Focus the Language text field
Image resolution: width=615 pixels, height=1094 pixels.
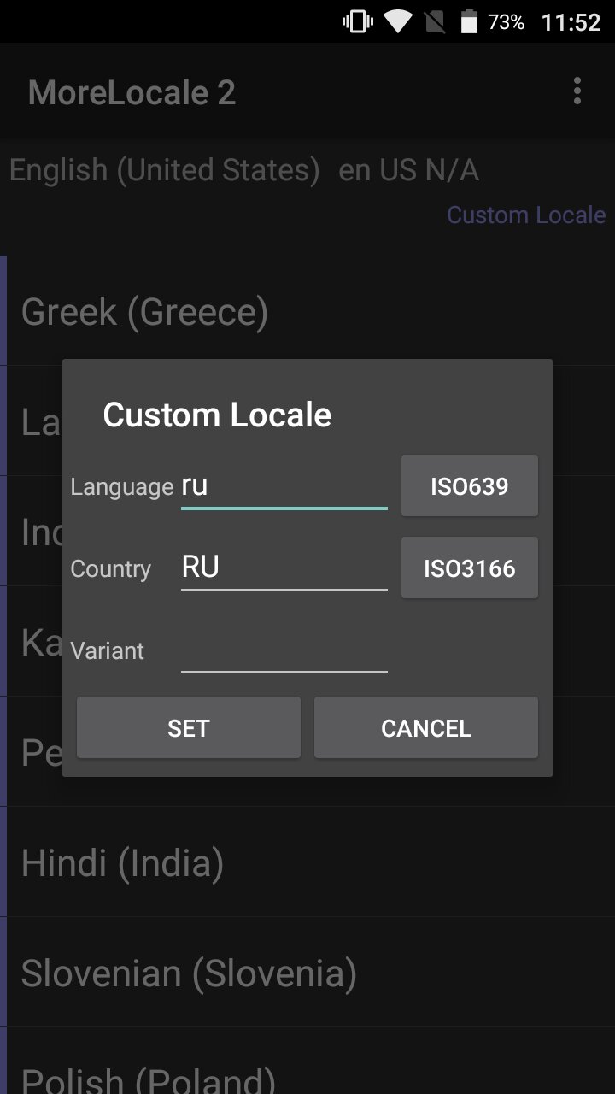(x=284, y=487)
